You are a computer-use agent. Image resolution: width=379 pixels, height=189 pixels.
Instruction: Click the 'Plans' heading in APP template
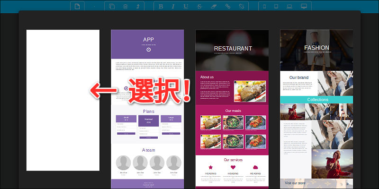coord(148,112)
